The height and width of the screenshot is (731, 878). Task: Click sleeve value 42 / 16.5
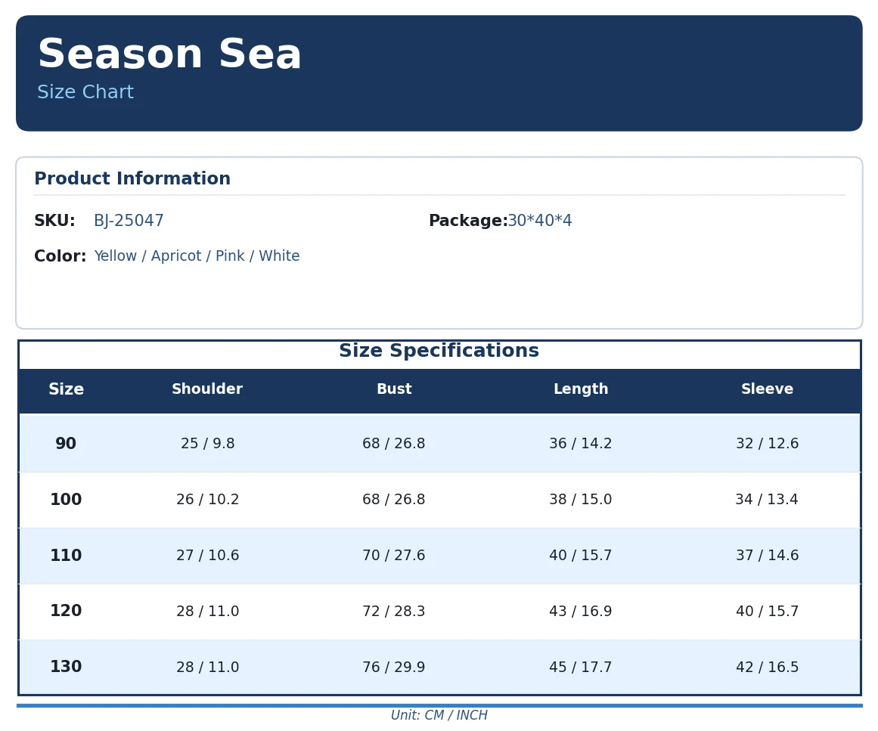pyautogui.click(x=767, y=668)
